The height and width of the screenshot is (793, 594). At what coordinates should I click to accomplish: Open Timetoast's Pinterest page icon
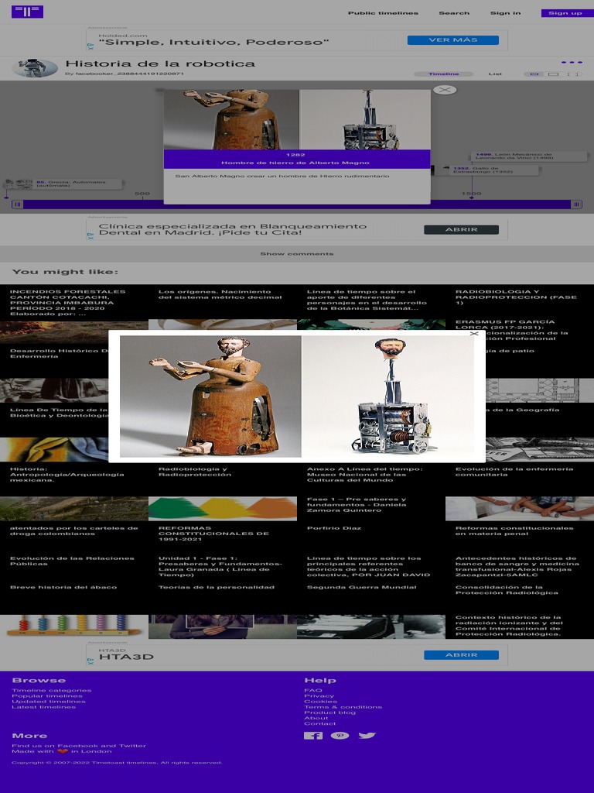point(340,736)
